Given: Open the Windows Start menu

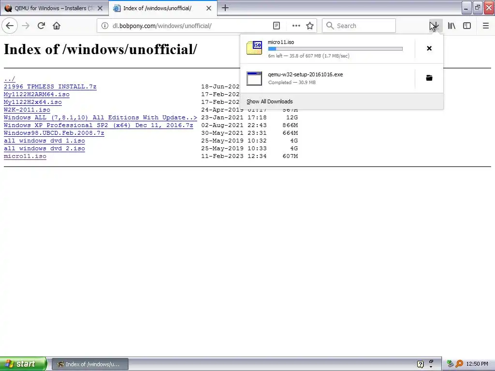Looking at the screenshot, I should point(23,364).
